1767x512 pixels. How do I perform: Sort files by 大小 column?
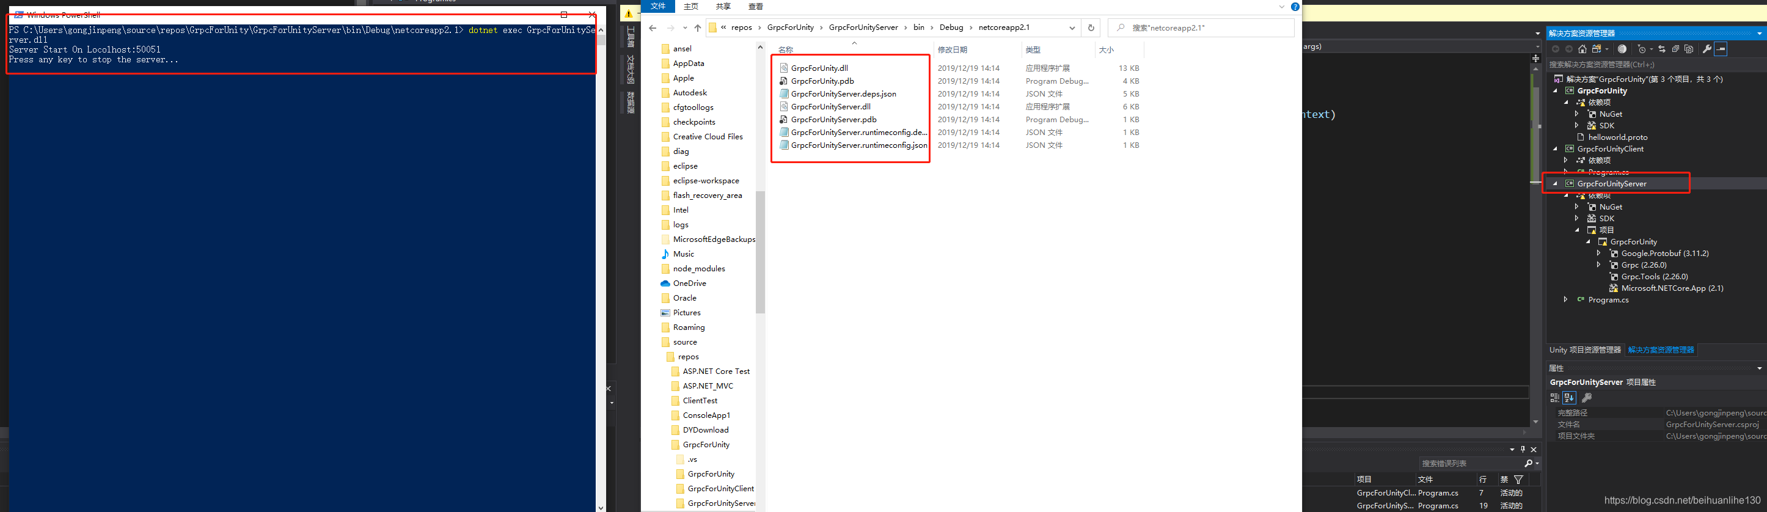1107,50
